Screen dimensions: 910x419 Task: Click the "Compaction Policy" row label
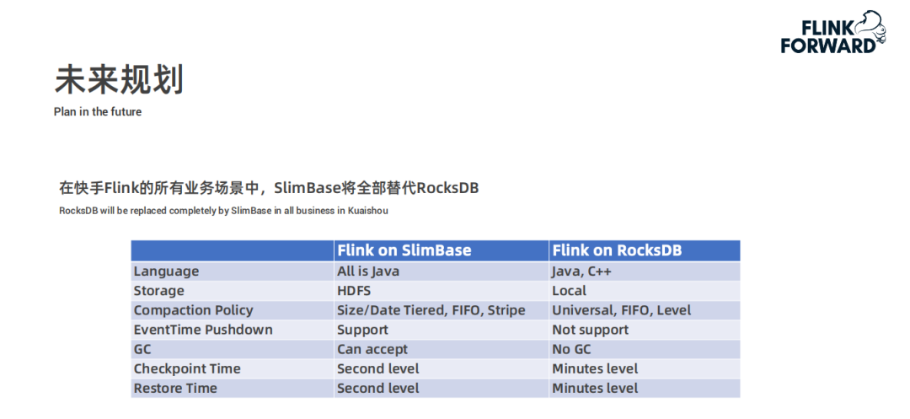click(193, 310)
